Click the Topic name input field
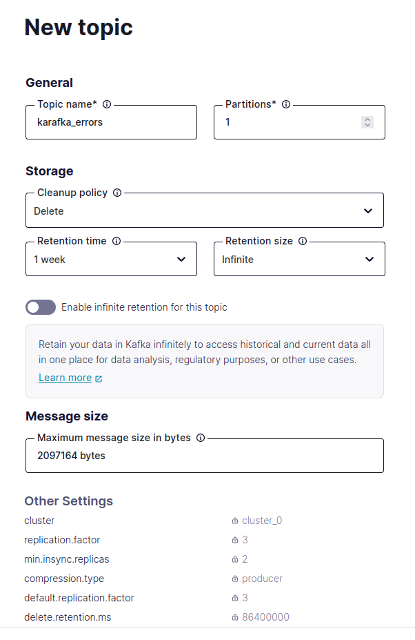Screen dimensions: 415x640 pyautogui.click(x=111, y=122)
